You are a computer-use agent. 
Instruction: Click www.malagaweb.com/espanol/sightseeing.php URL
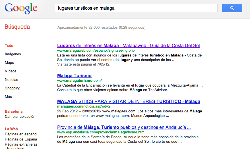96,51
